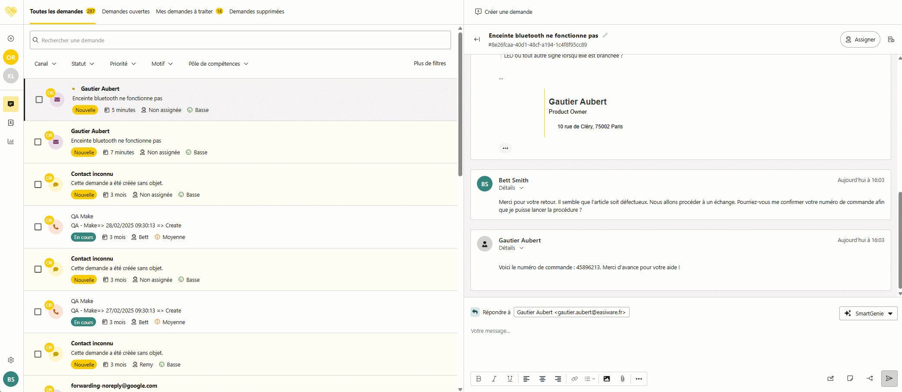Image resolution: width=902 pixels, height=392 pixels.
Task: Open the statistics panel in the sidebar
Action: (x=10, y=141)
